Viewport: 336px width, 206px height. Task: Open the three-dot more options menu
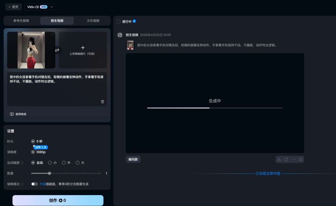(x=293, y=159)
